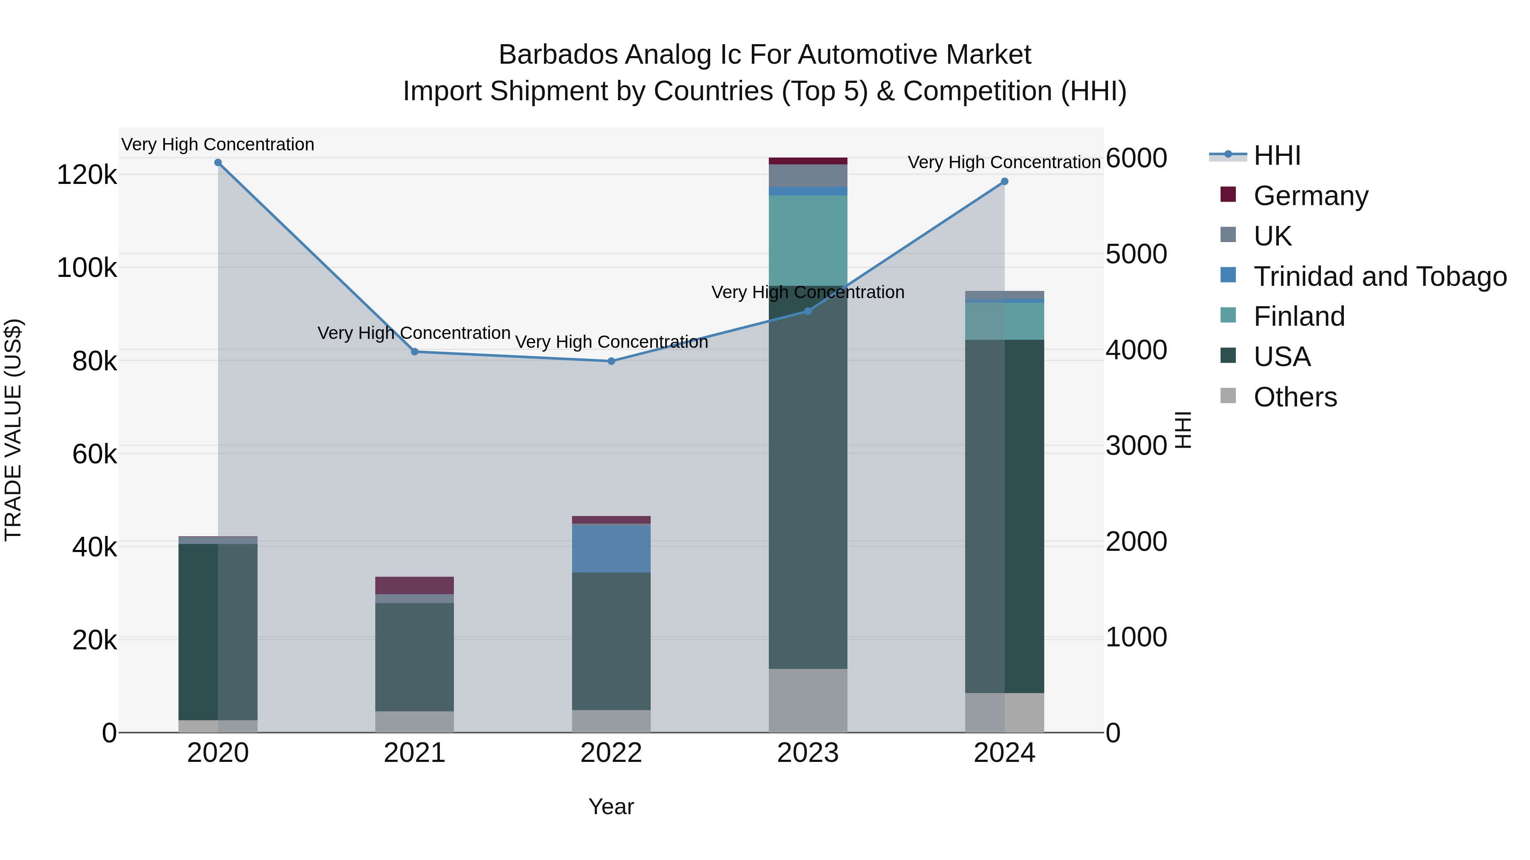This screenshot has height=860, width=1530.
Task: Click the Germany bar segment for 2021
Action: click(414, 585)
